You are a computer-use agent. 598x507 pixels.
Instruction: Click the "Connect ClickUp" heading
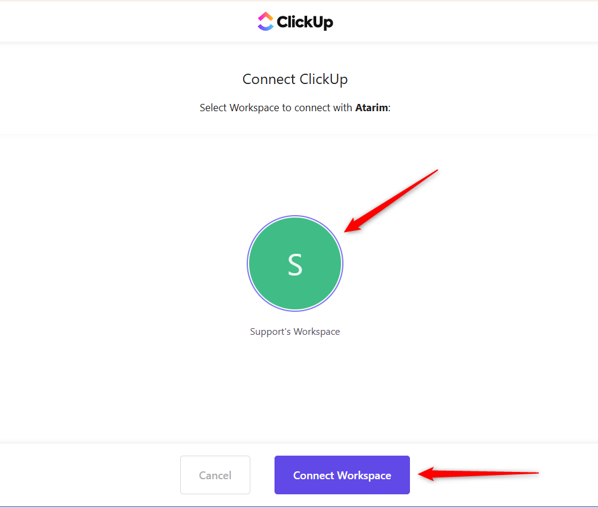295,79
